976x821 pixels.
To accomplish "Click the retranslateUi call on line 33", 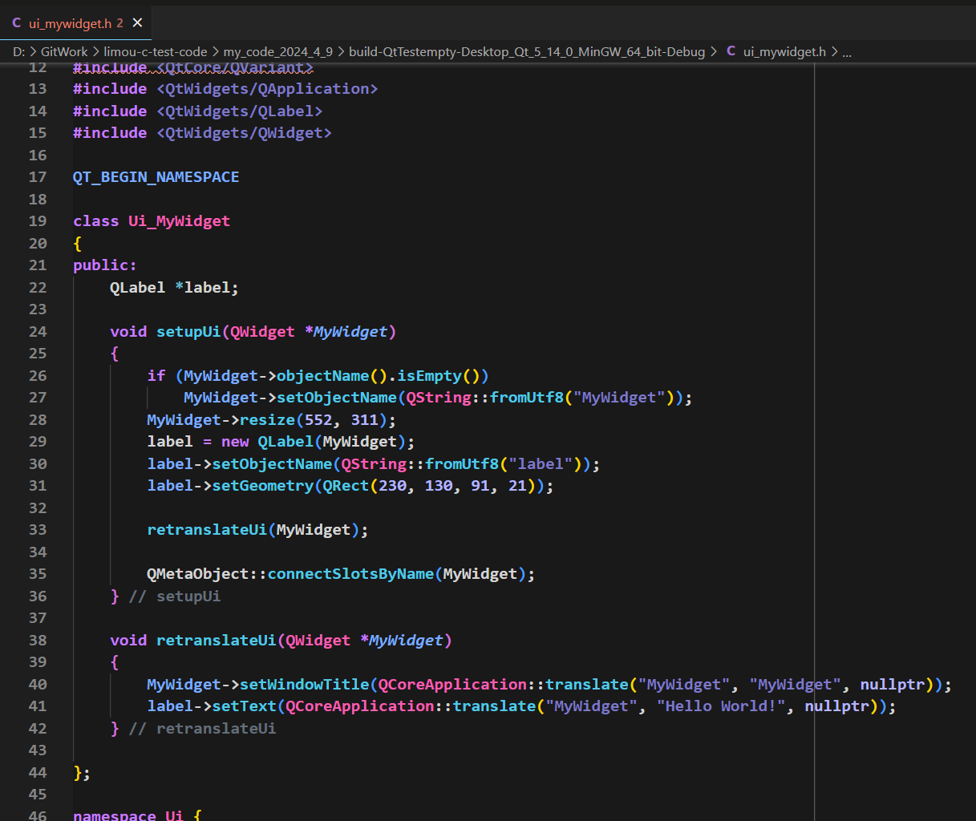I will click(206, 530).
